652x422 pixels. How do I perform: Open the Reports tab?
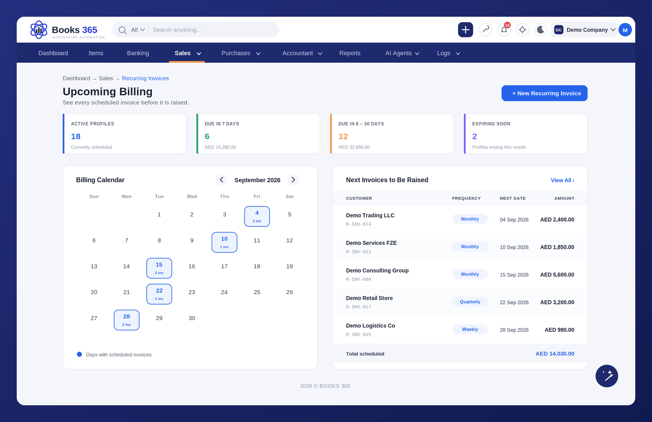(350, 53)
